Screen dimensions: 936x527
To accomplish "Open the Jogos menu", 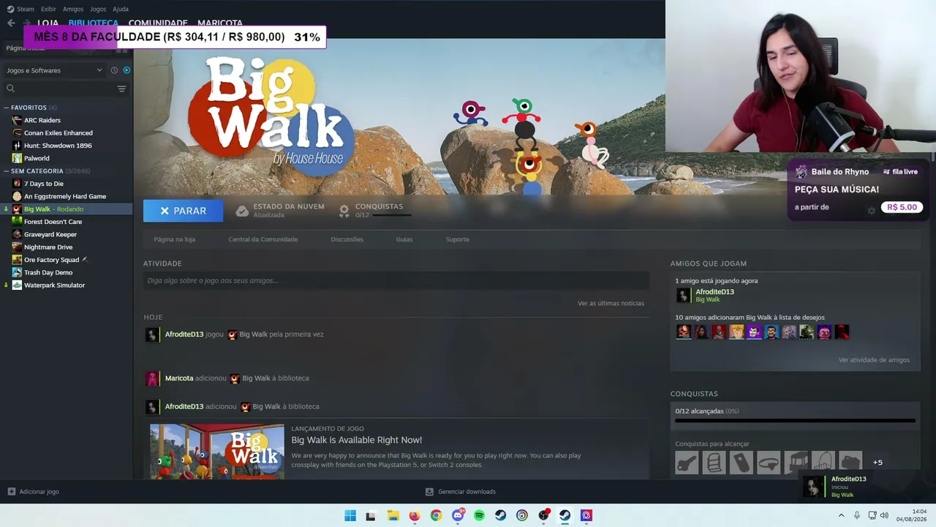I will pos(98,9).
